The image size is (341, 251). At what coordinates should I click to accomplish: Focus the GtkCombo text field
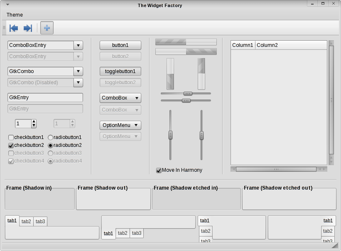click(x=41, y=71)
